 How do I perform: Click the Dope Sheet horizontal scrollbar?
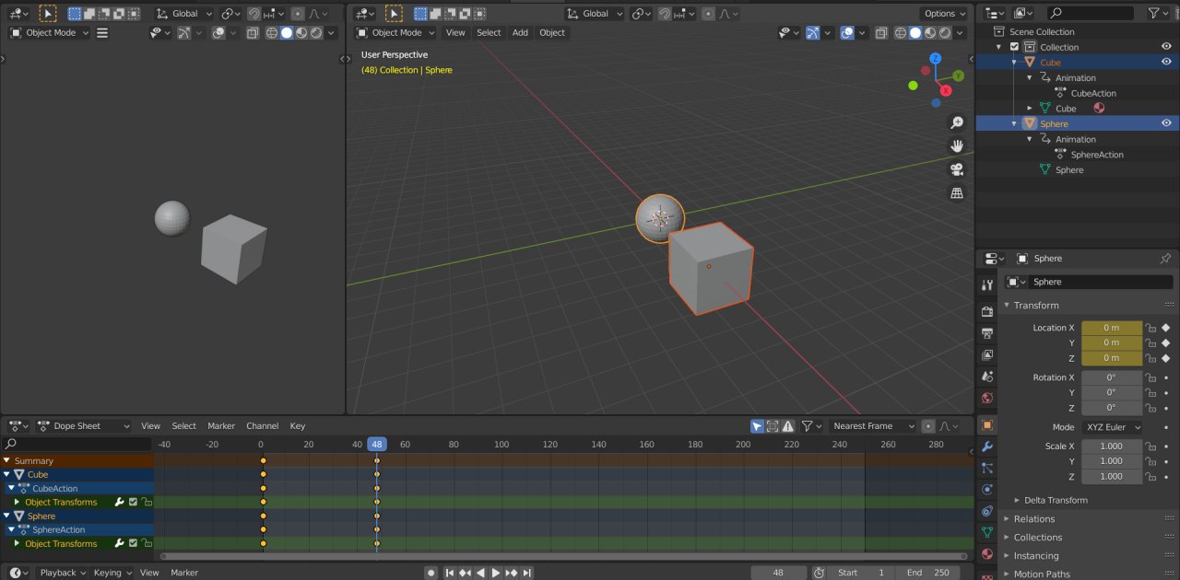[563, 556]
